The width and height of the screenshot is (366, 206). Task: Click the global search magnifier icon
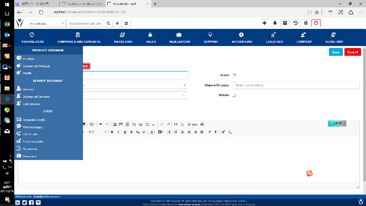coord(108,23)
